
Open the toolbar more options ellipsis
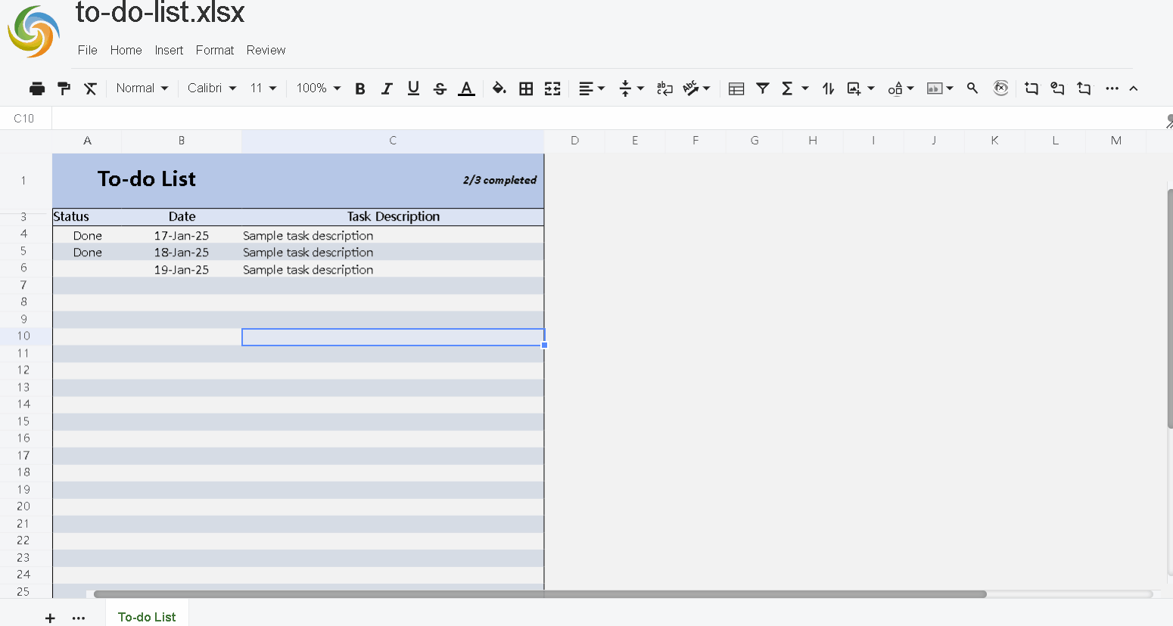(x=1112, y=88)
